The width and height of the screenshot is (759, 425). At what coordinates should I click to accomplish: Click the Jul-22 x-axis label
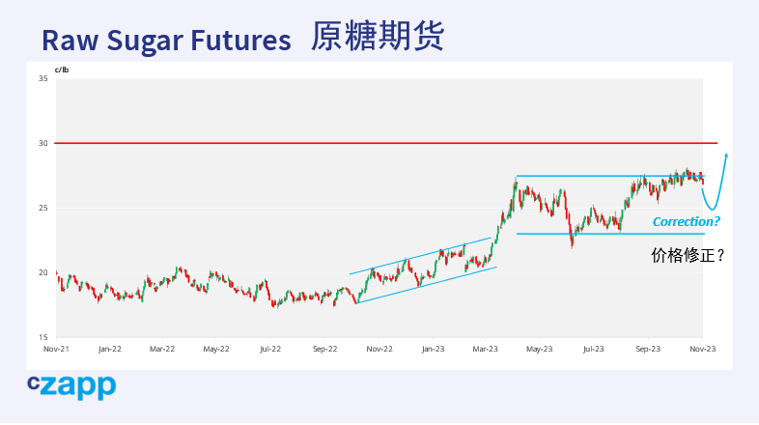click(269, 348)
